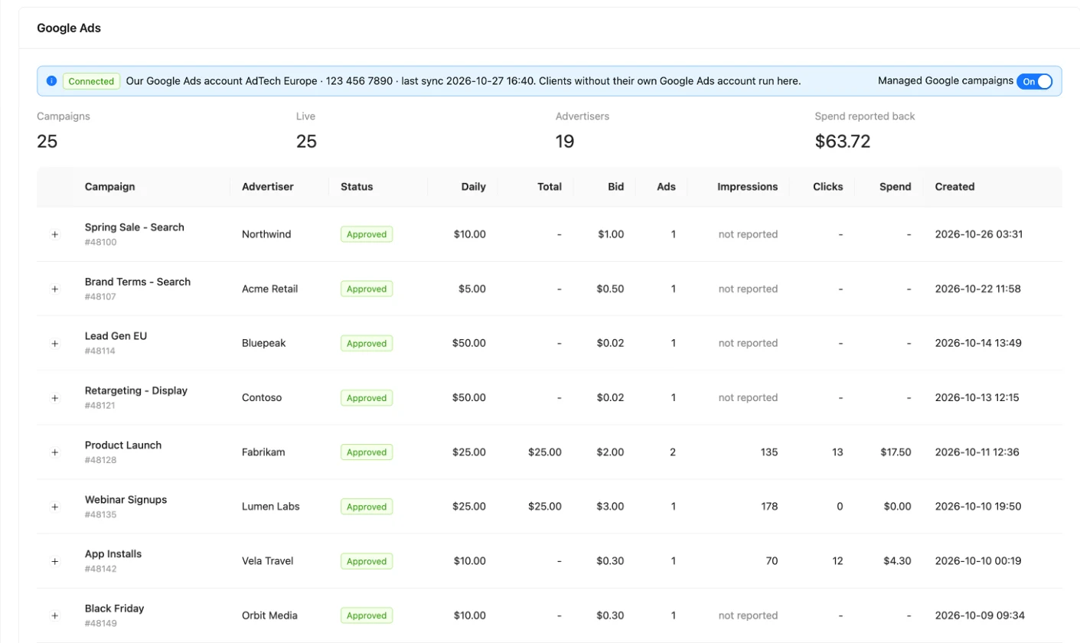Expand the Retargeting - Display row

(x=55, y=397)
